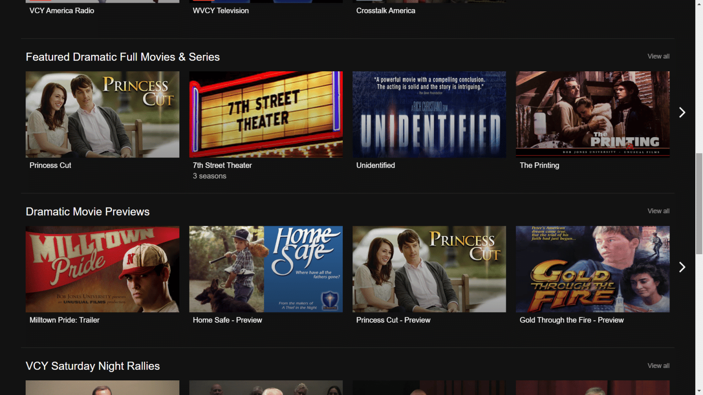Click the Unidentified title link
This screenshot has width=703, height=395.
click(376, 165)
